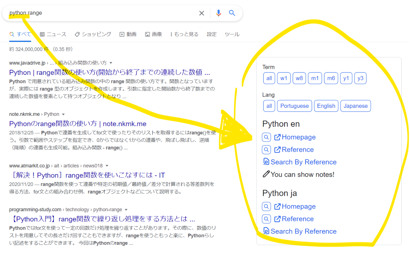Screen dimensions: 410x256
Task: Click the Search By Reference icon under Python ja
Action: point(266,231)
